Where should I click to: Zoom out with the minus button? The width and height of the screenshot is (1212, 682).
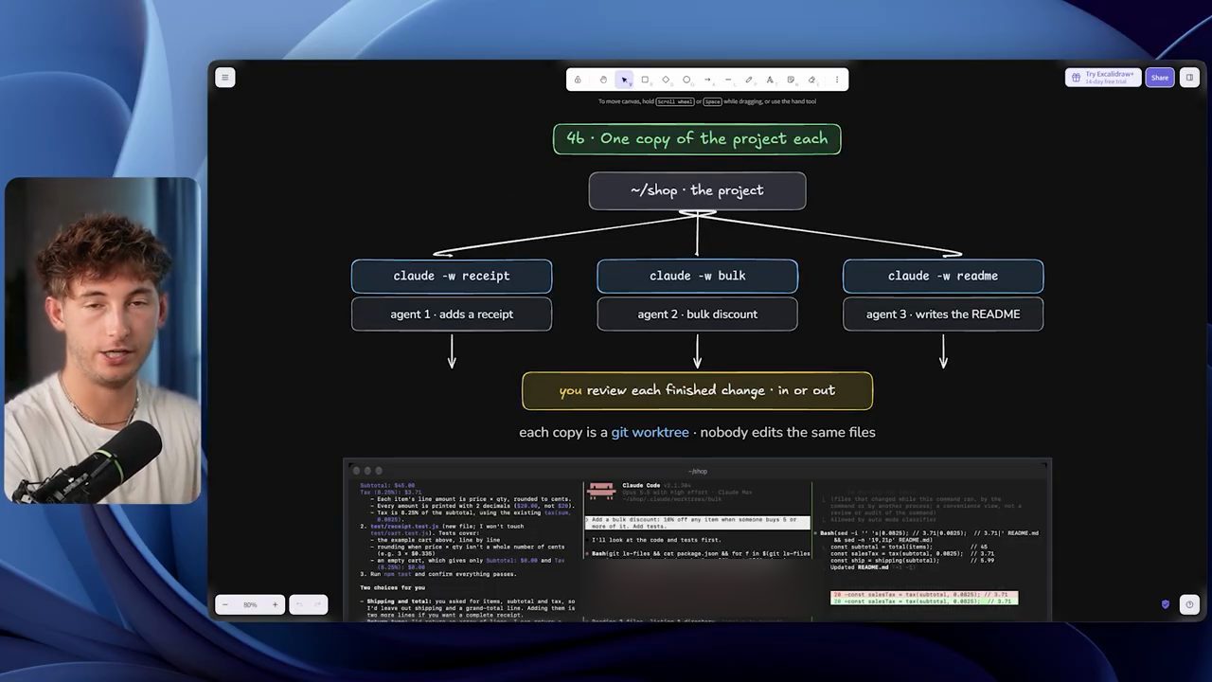click(x=225, y=604)
